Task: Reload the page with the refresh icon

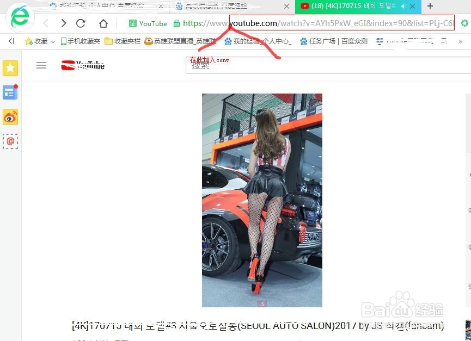Action: pyautogui.click(x=81, y=23)
